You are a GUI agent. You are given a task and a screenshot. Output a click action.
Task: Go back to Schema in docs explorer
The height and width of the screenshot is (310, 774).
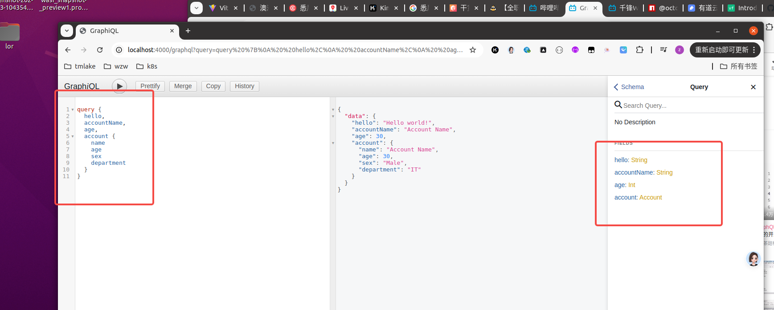click(x=629, y=87)
